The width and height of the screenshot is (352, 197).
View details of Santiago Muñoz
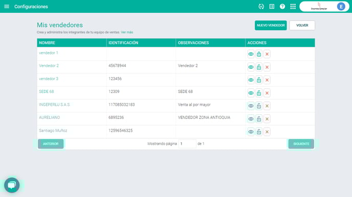[x=251, y=132]
